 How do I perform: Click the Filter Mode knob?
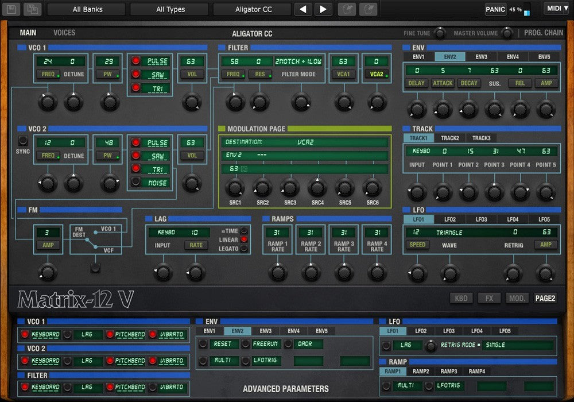[301, 102]
